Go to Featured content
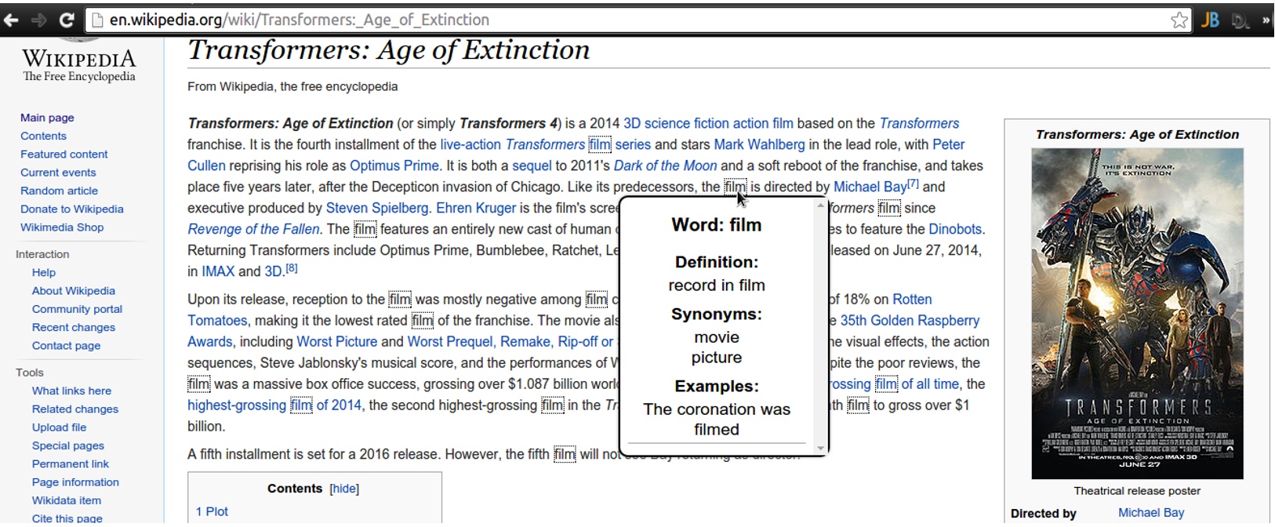Screen dimensions: 1275x527 tap(64, 154)
